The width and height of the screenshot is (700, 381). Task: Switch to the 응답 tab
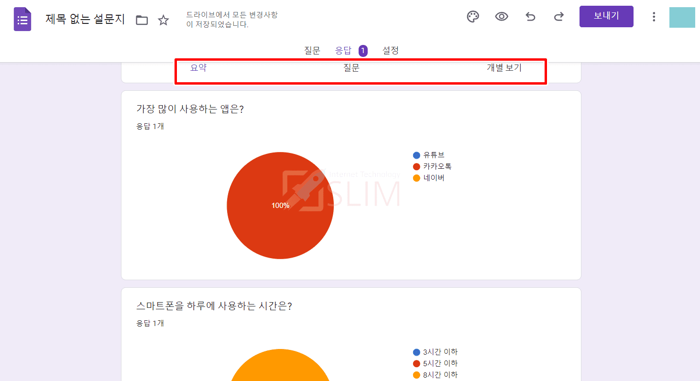coord(343,51)
